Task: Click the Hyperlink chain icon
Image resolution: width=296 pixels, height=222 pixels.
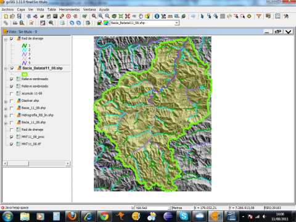Action: (x=6, y=23)
